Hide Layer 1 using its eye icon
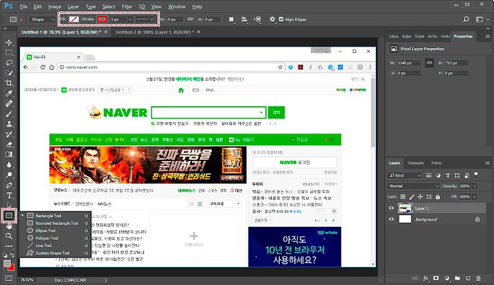 392,208
